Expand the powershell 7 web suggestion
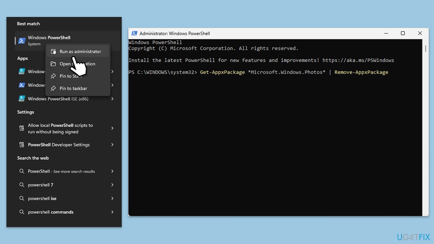Viewport: 434px width, 244px height. click(x=112, y=185)
